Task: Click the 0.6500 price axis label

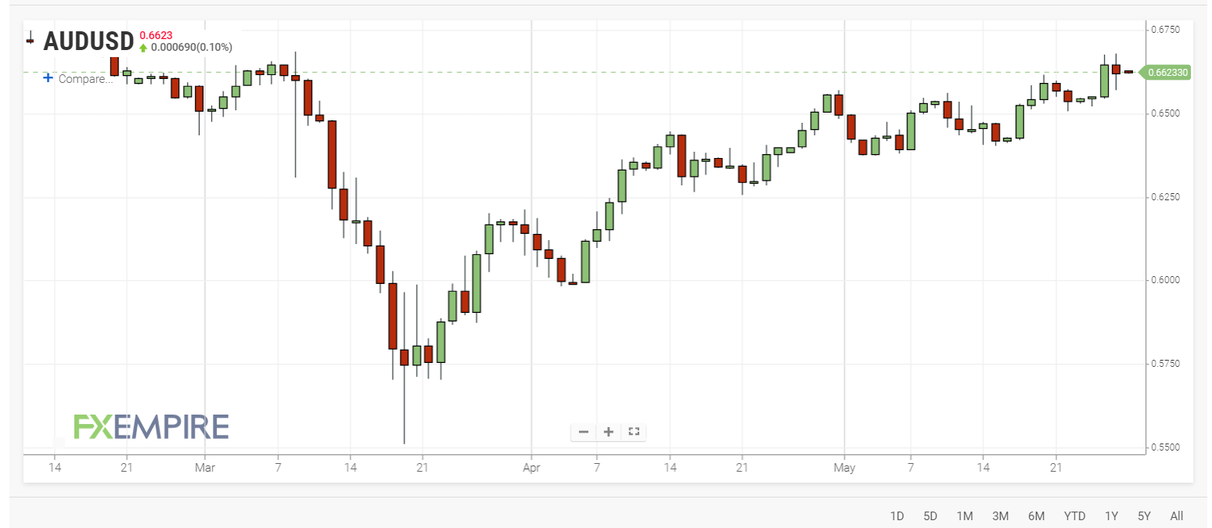Action: pos(1164,113)
